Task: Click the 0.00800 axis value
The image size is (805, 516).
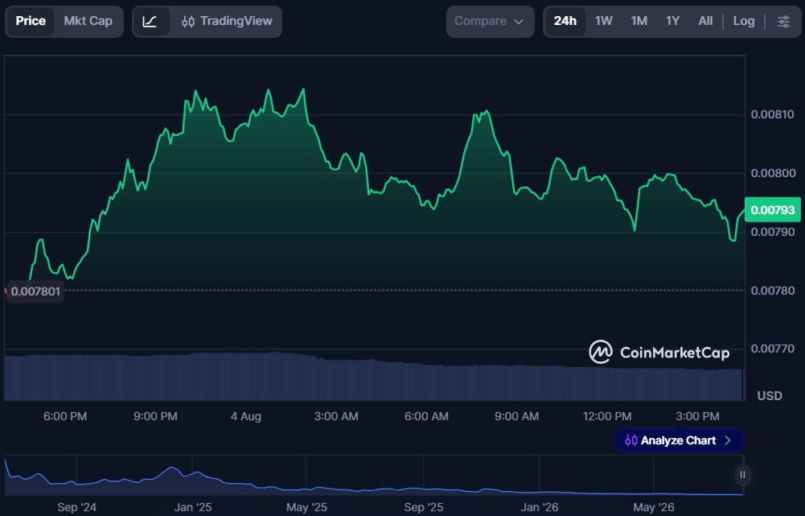Action: (772, 173)
